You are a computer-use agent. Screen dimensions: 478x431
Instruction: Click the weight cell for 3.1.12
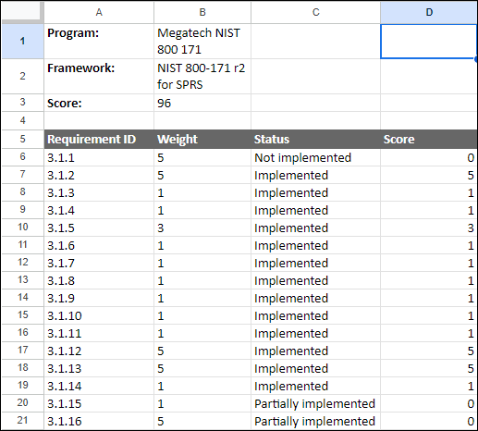(x=202, y=351)
